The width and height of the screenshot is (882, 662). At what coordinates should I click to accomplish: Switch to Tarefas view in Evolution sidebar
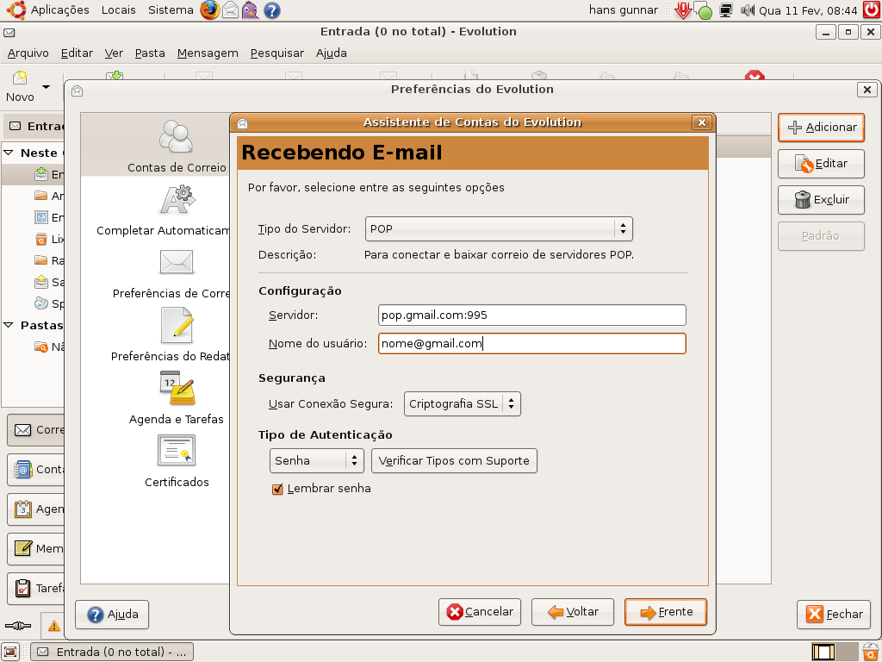(x=36, y=588)
